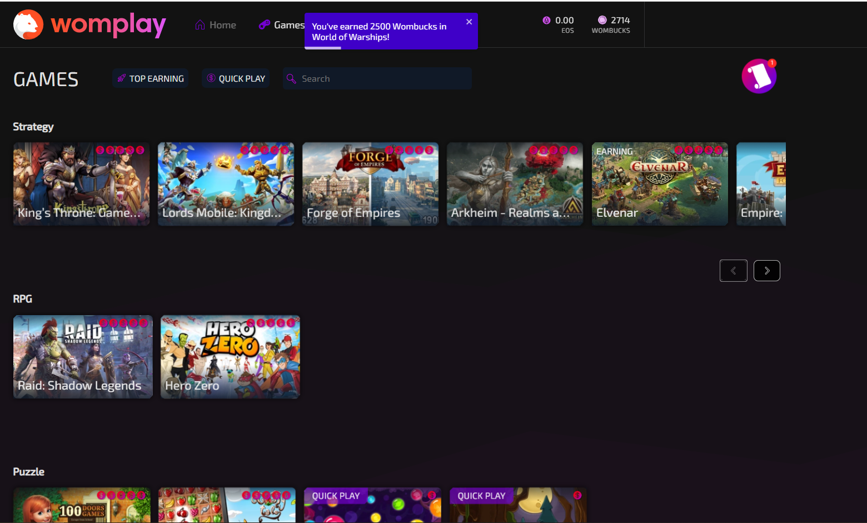Open the Wombucks balance
867x523 pixels.
click(611, 24)
